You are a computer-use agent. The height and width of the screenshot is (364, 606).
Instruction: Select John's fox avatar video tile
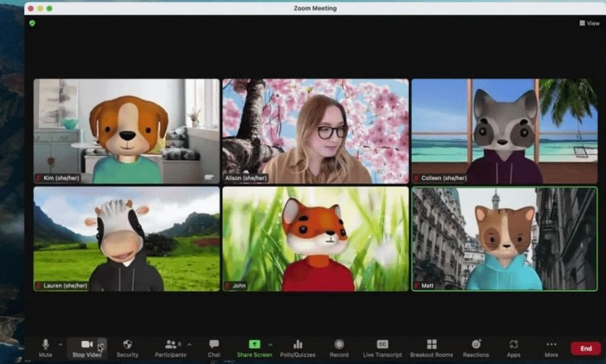315,238
